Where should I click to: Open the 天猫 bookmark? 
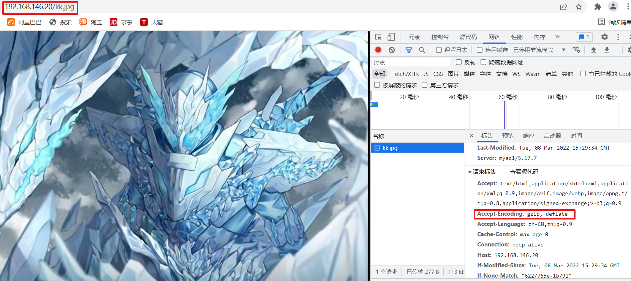[x=152, y=22]
